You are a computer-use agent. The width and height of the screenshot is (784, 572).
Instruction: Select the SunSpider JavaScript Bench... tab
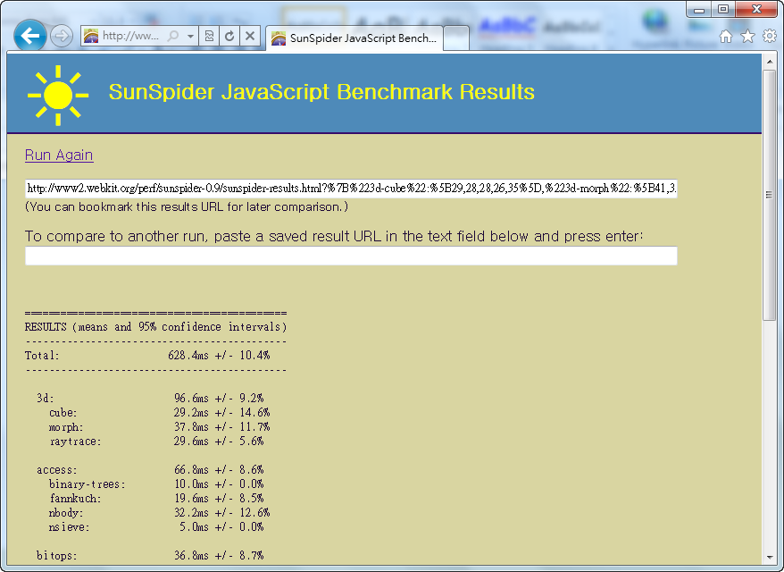pos(354,38)
